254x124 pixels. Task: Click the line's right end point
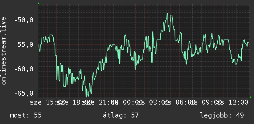click(x=248, y=43)
